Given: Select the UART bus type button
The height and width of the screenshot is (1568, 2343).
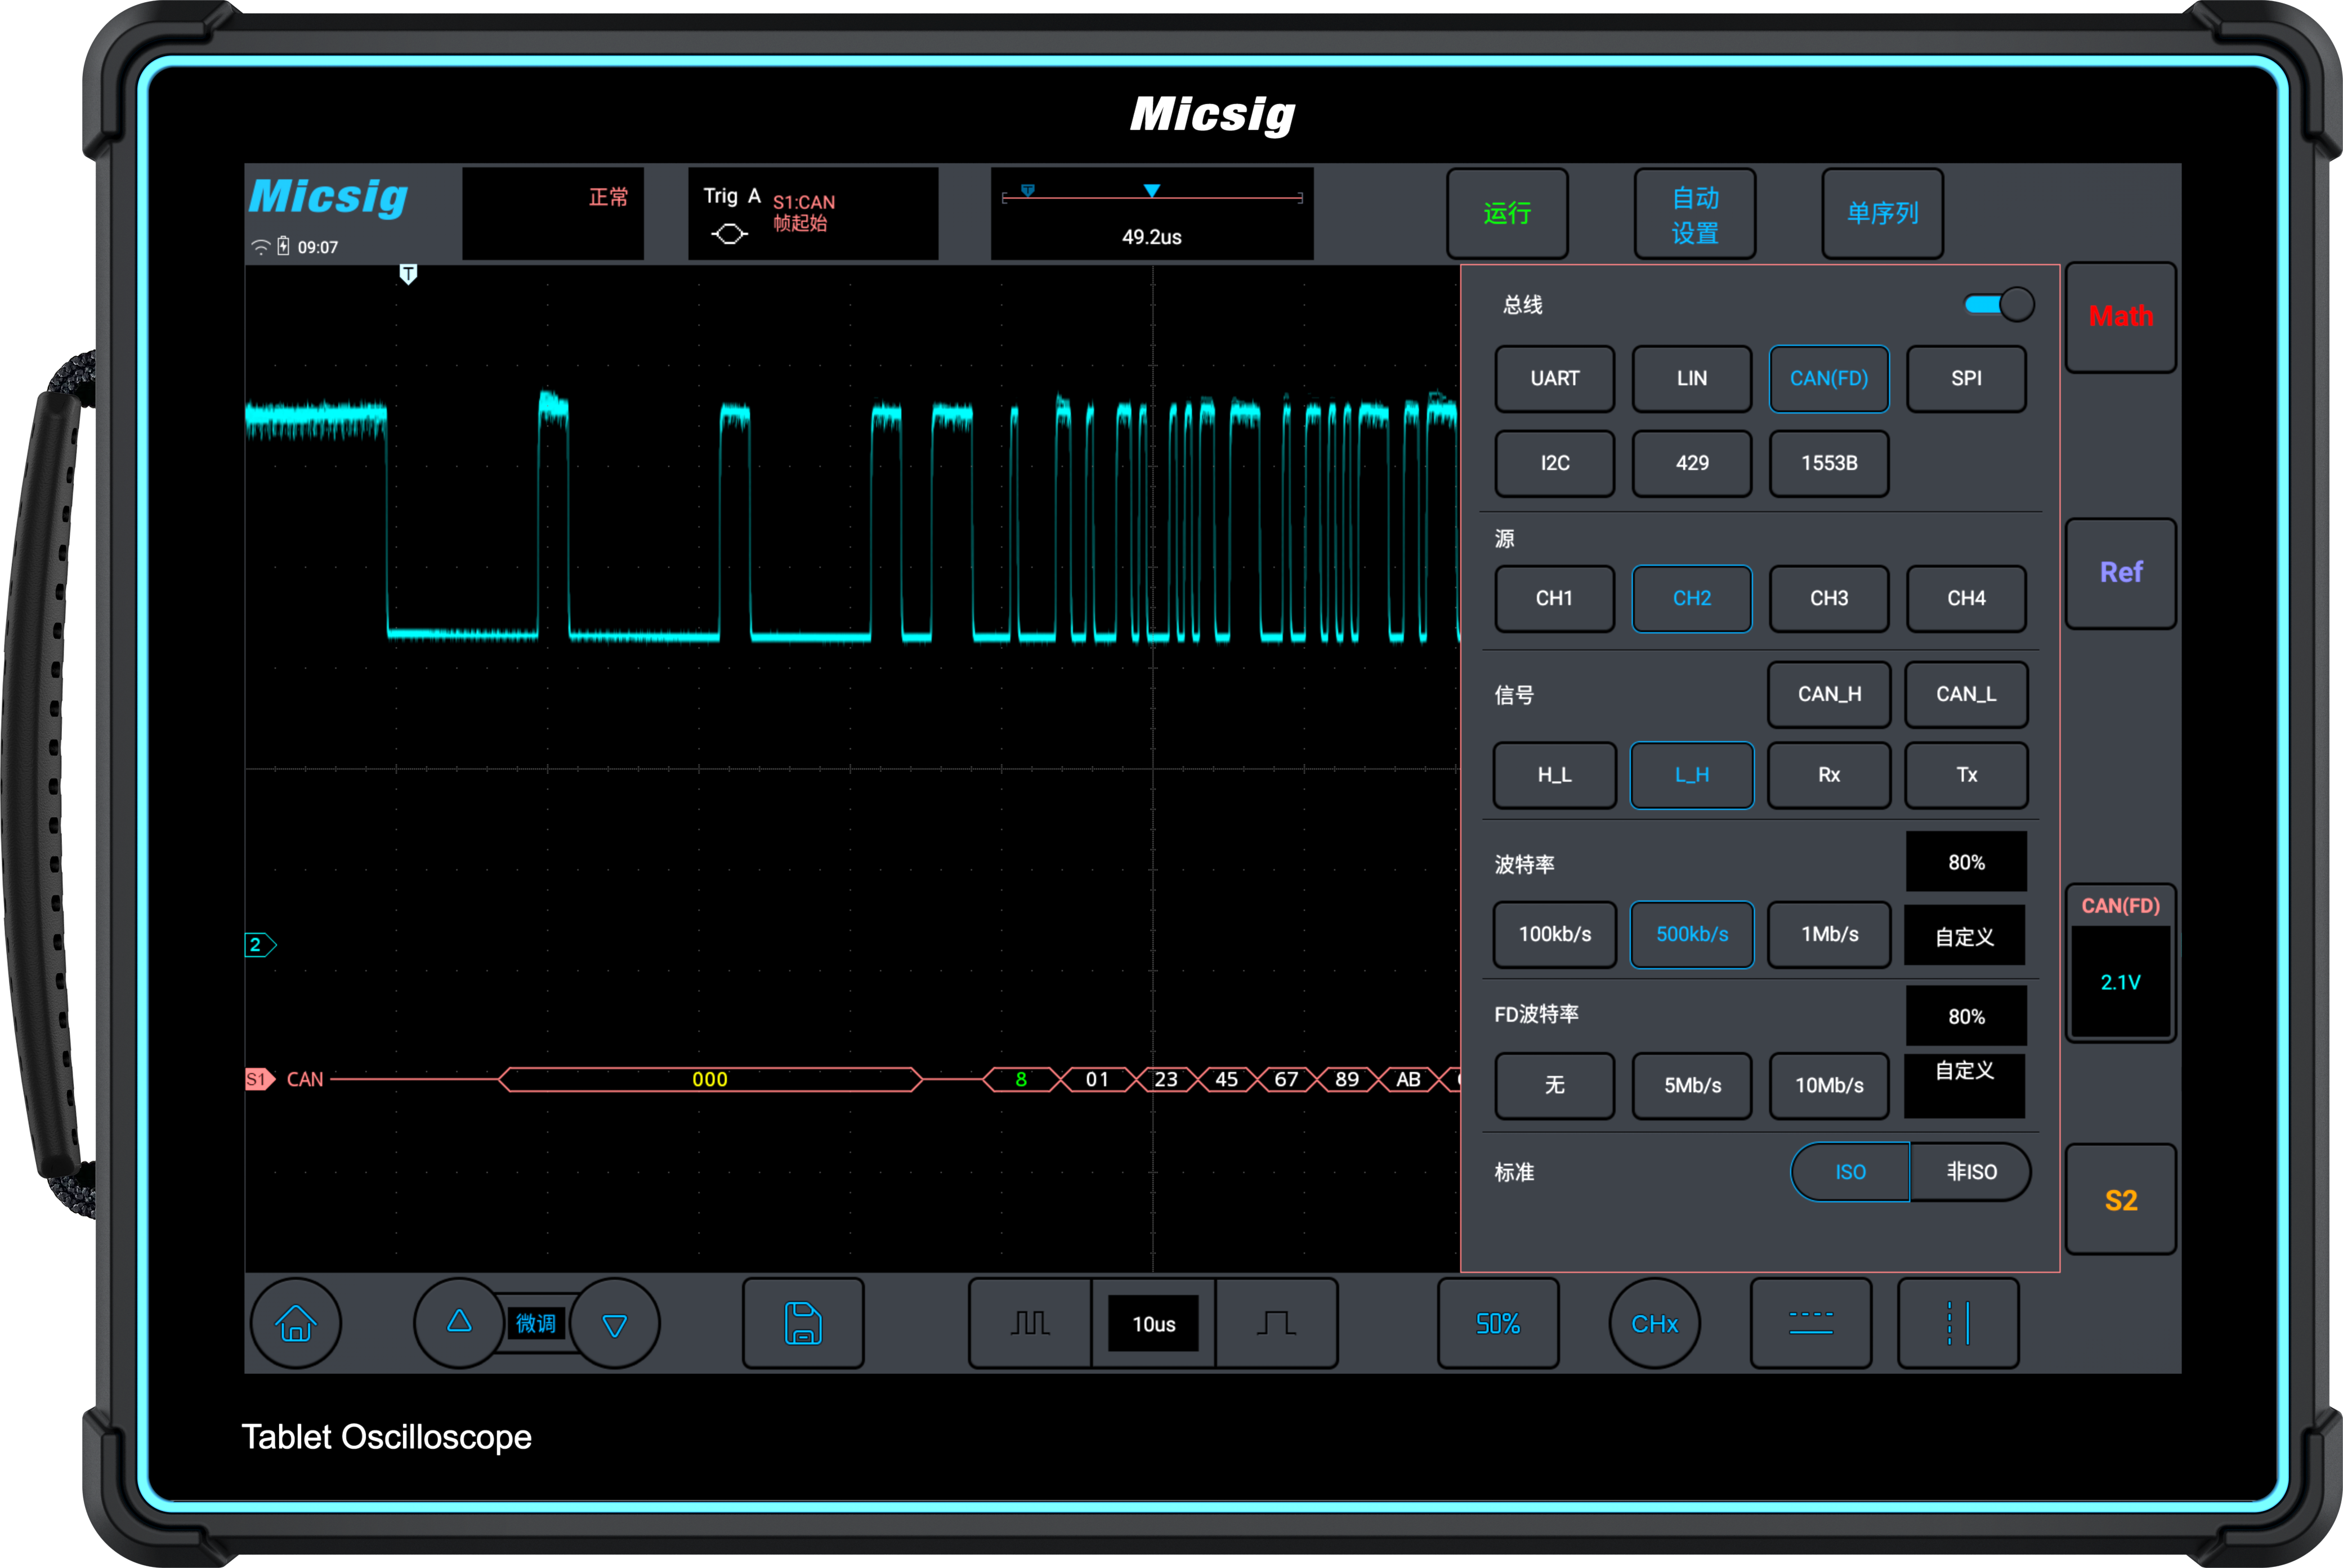Looking at the screenshot, I should click(x=1554, y=378).
